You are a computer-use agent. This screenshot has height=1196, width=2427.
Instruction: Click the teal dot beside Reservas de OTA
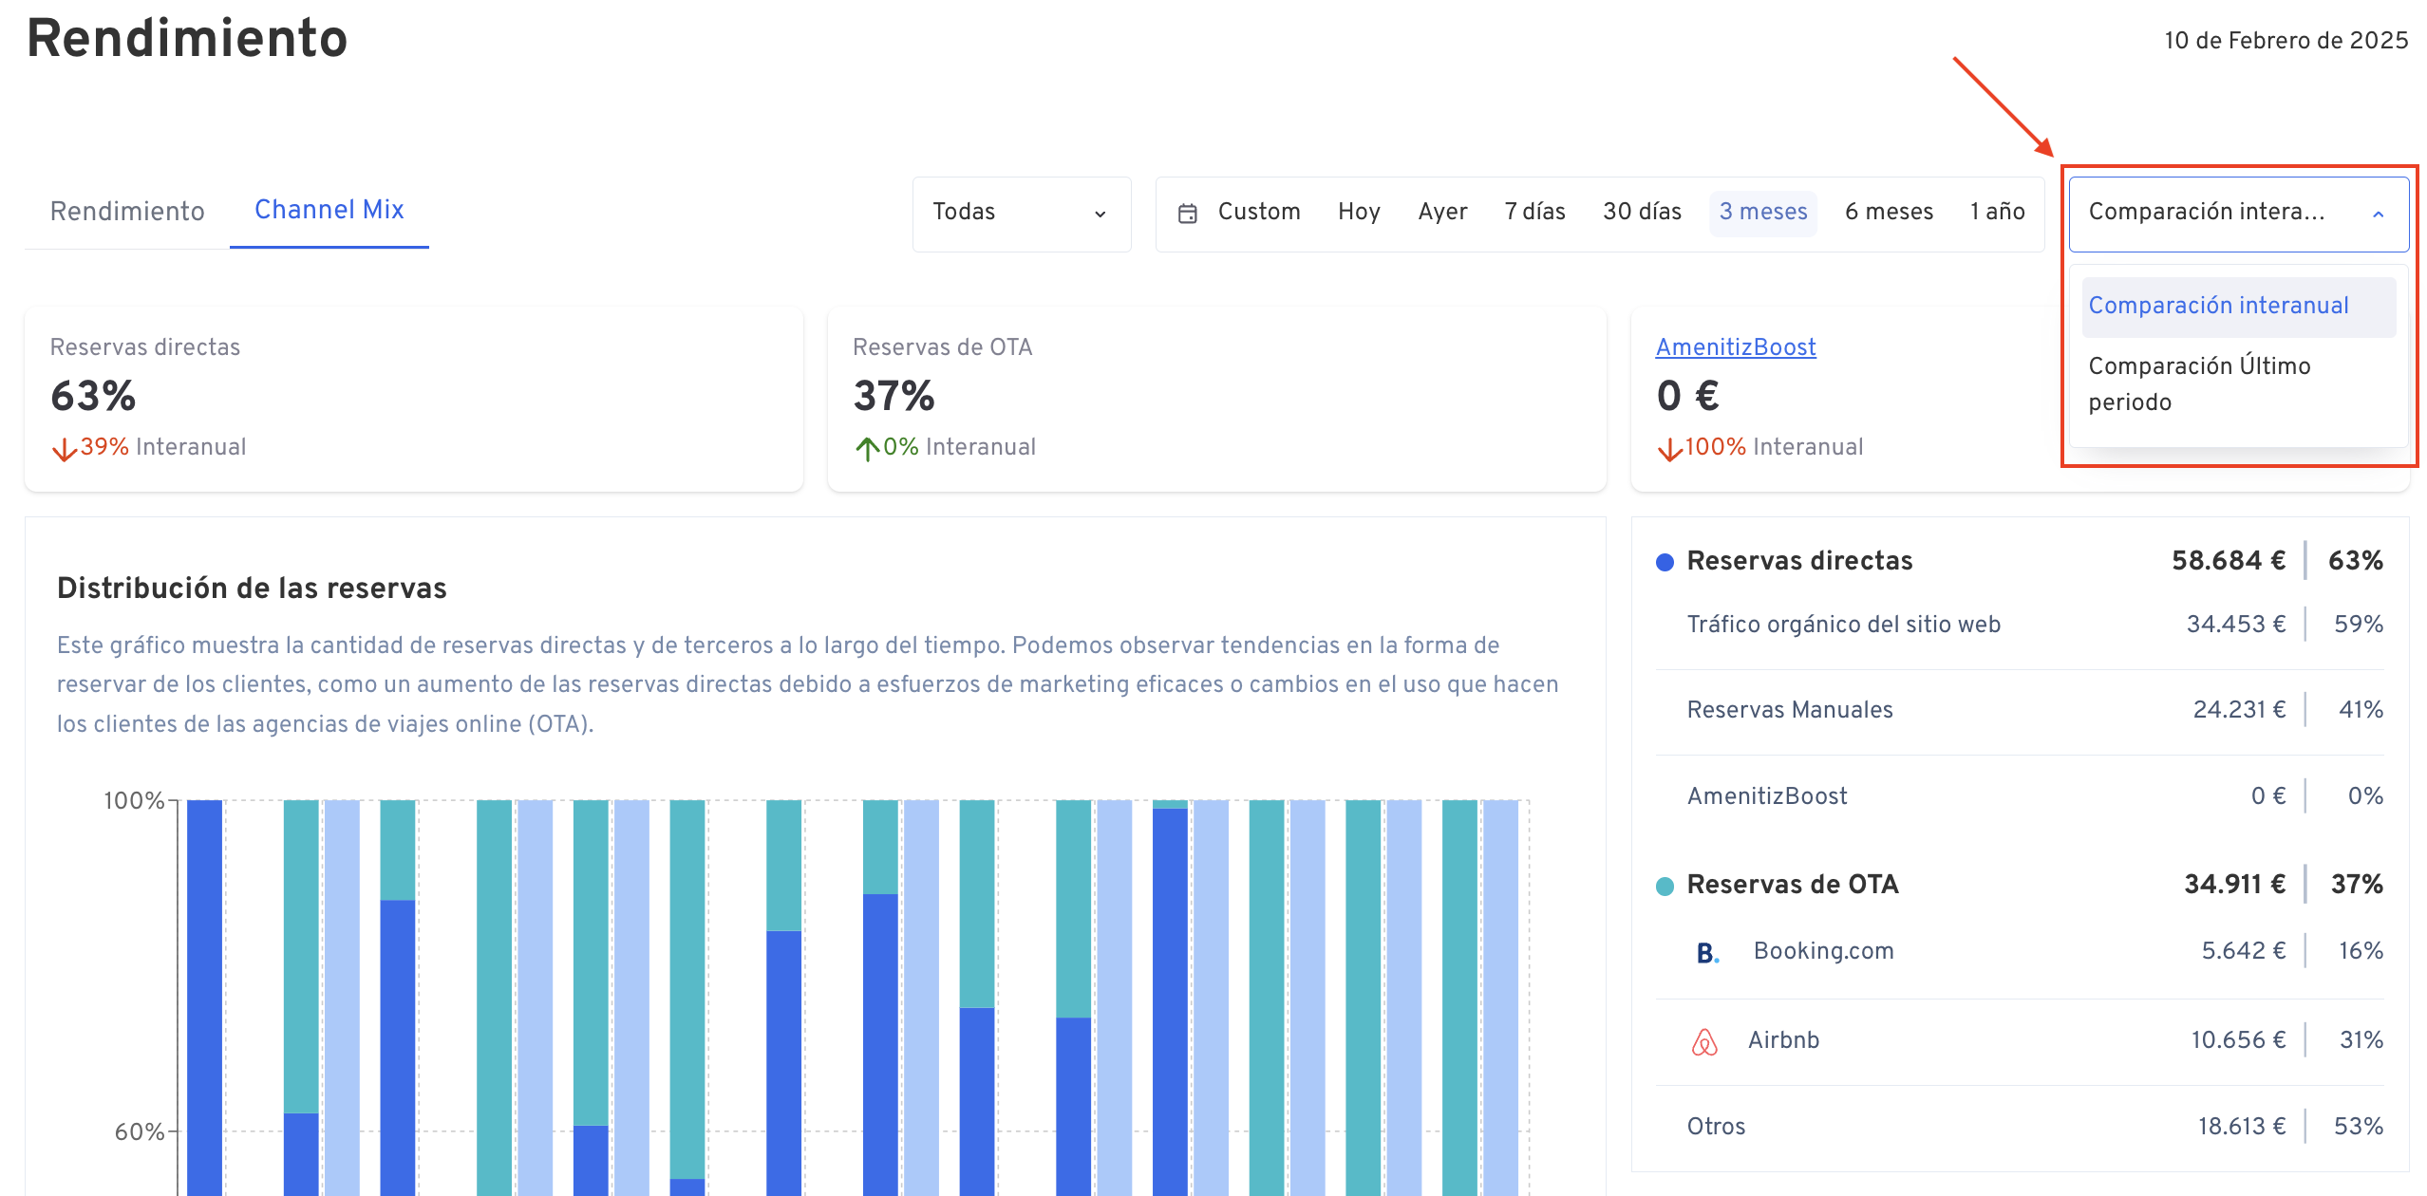(x=1665, y=887)
